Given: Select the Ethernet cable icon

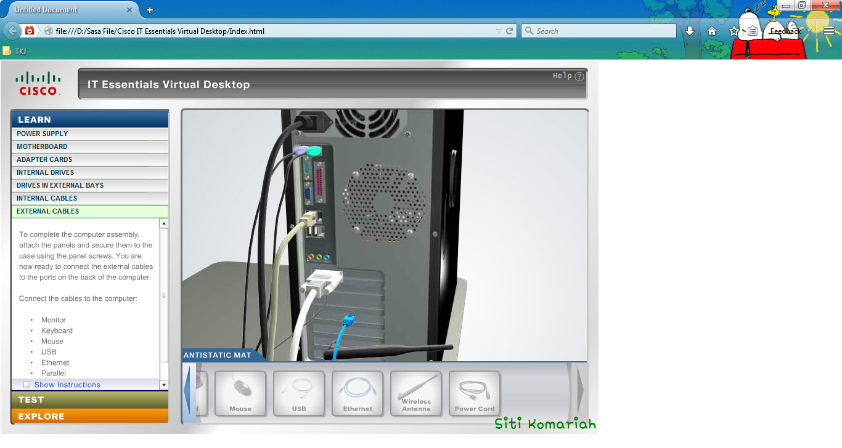Looking at the screenshot, I should pos(358,393).
